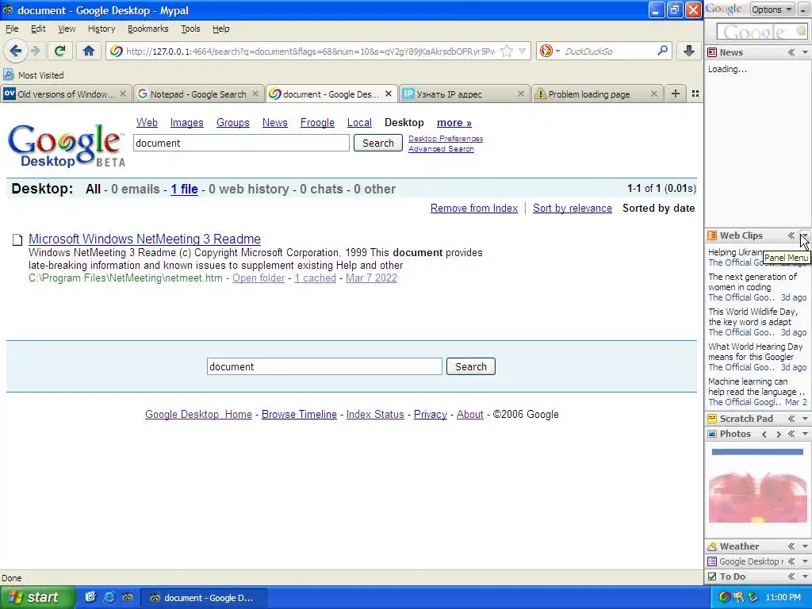Open the search engine selector dropdown
812x609 pixels.
click(x=550, y=51)
